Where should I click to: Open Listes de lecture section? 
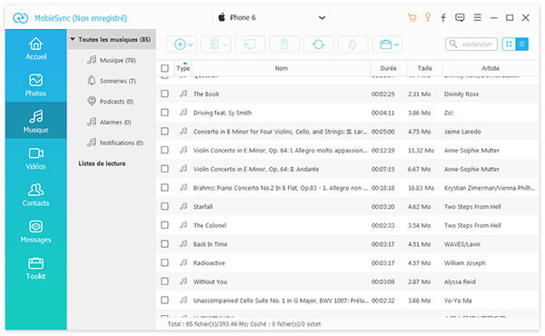102,163
